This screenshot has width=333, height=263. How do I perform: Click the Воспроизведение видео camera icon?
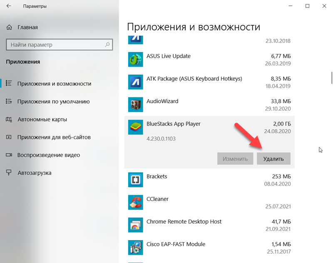pyautogui.click(x=9, y=155)
